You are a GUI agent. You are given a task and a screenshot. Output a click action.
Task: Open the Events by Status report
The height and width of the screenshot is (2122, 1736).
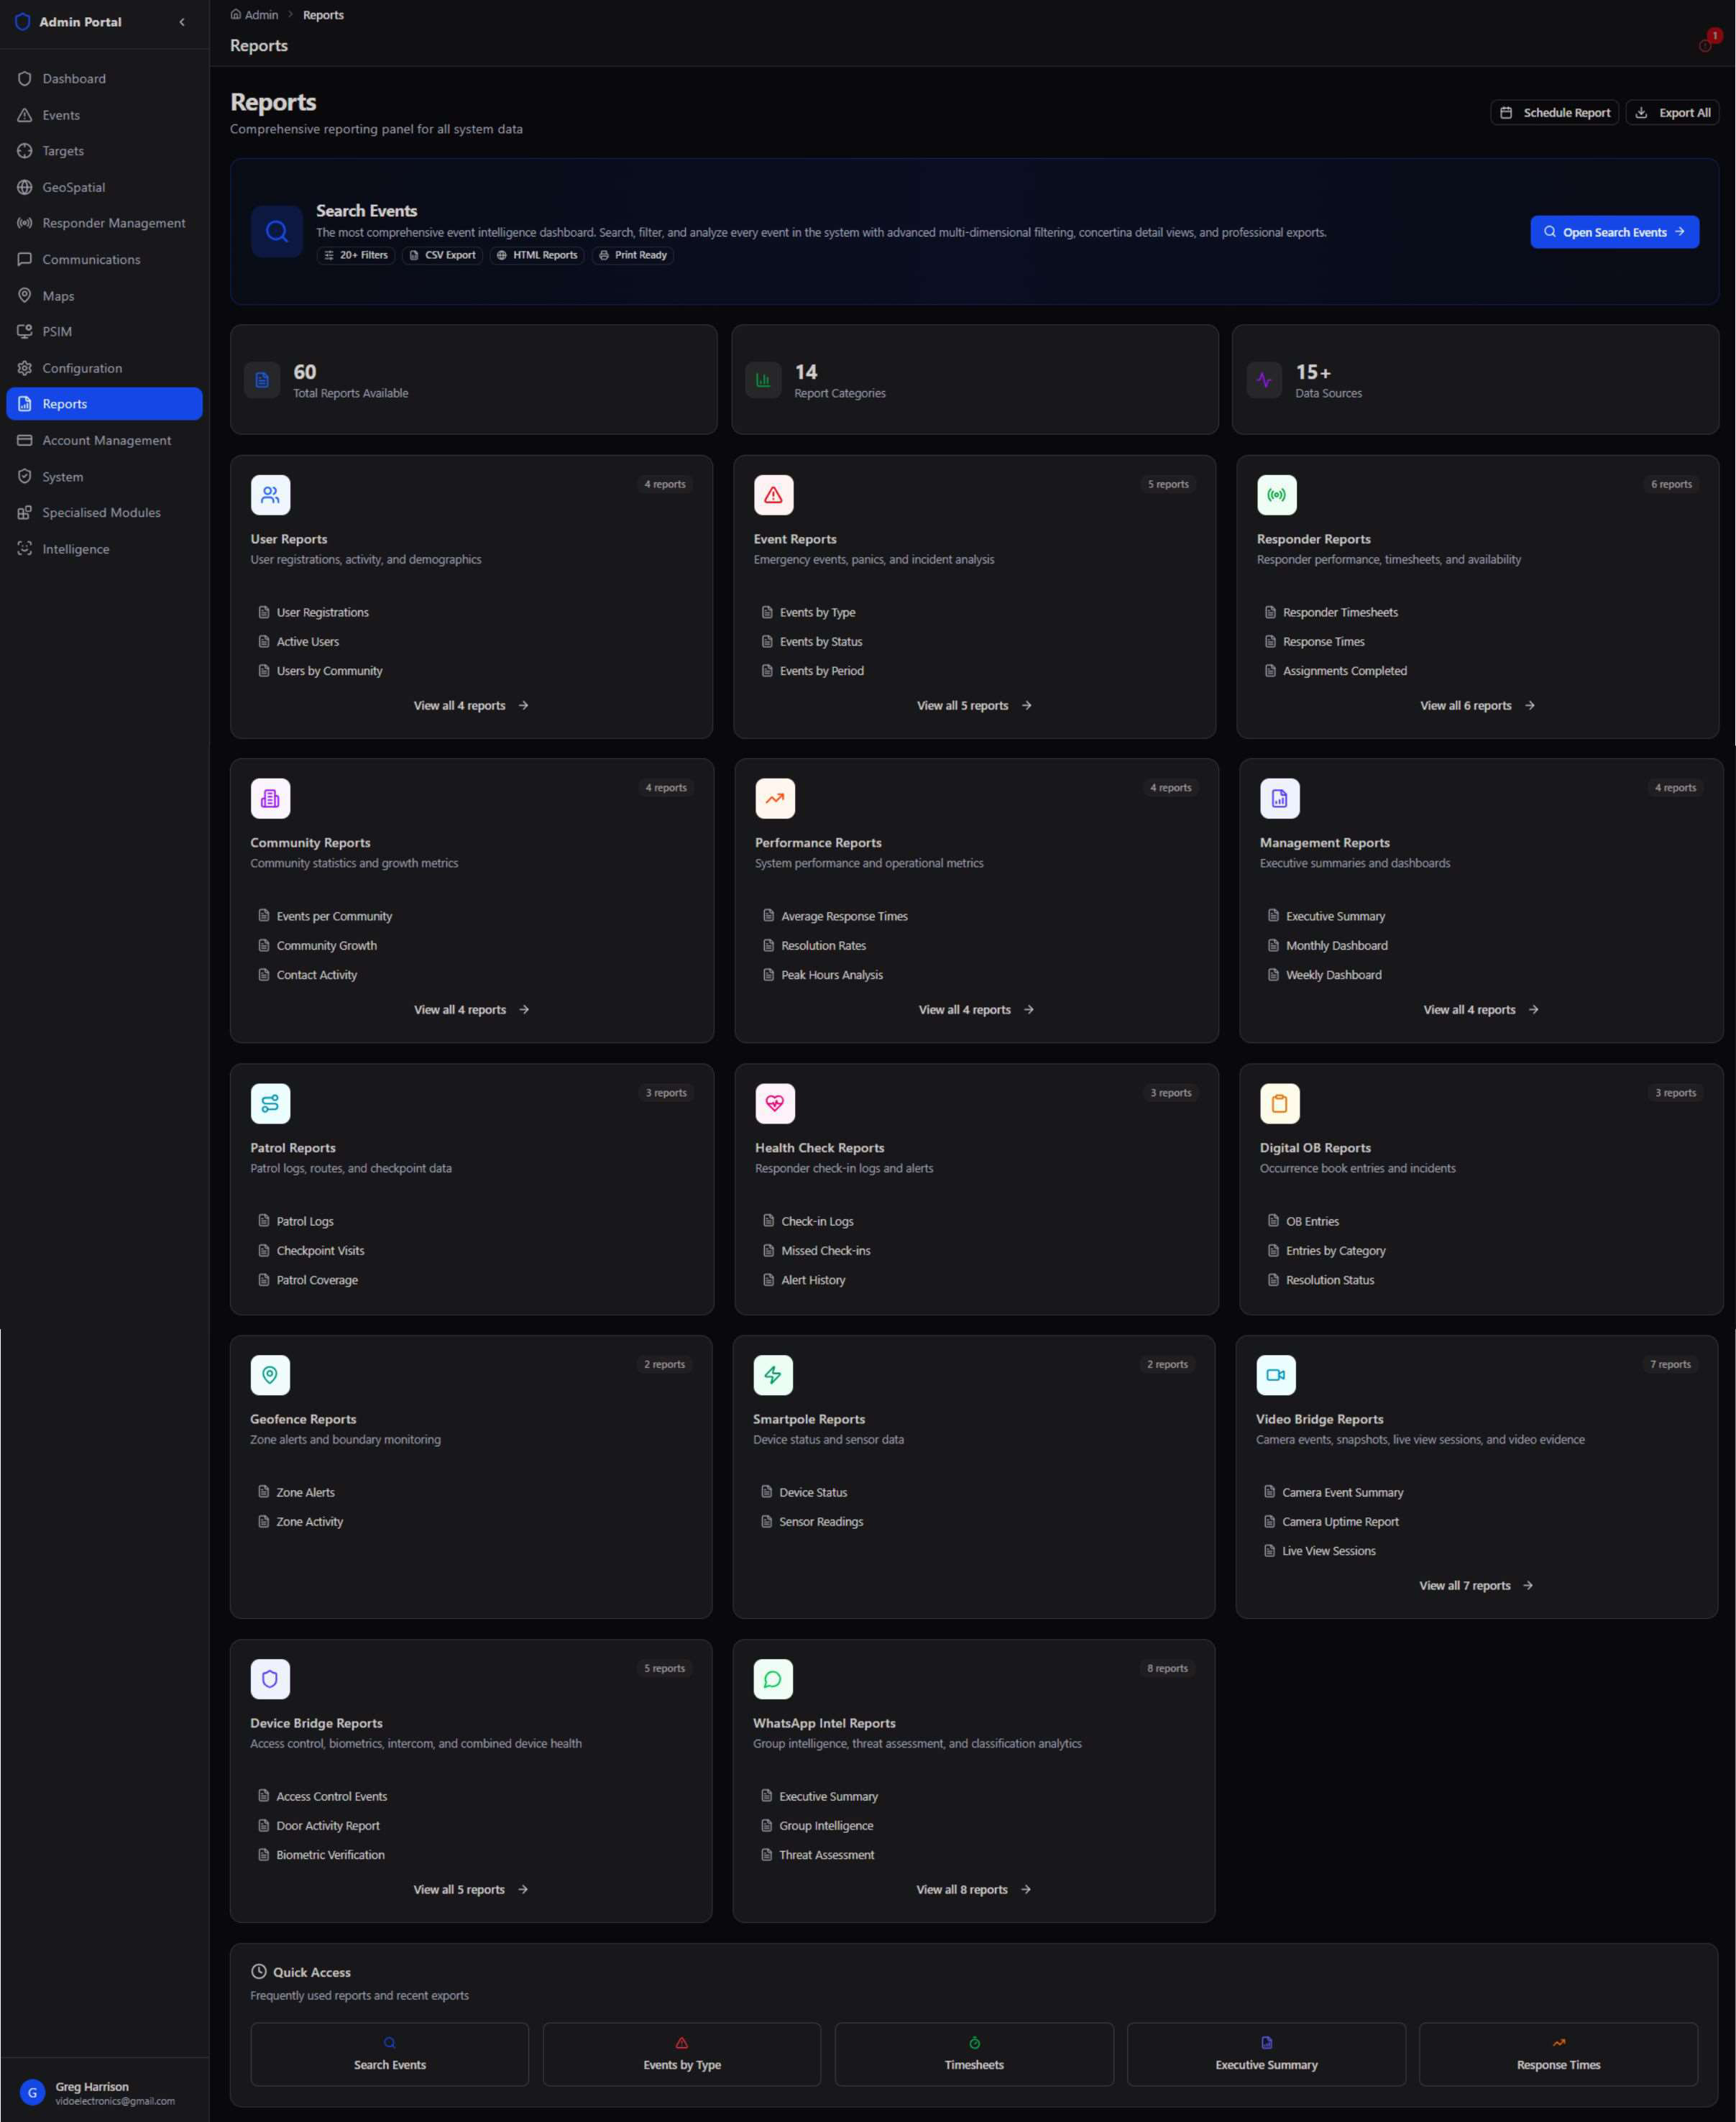811,642
